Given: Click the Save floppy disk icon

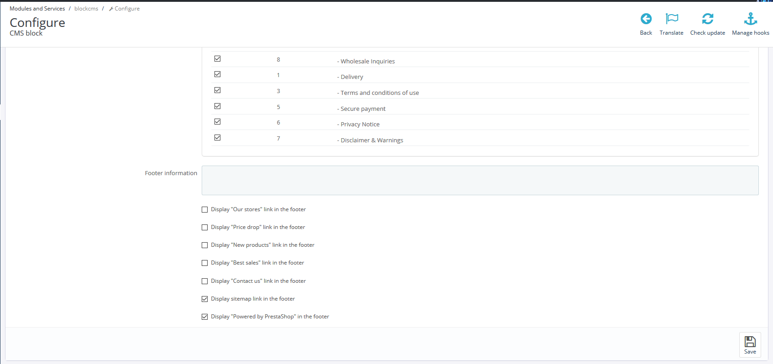Looking at the screenshot, I should click(x=750, y=342).
